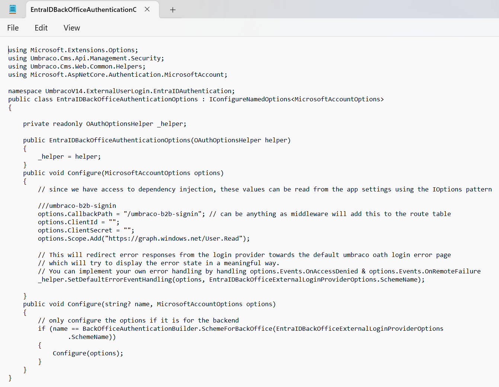Click '_helper = helper;' line
499x387 pixels.
point(69,156)
